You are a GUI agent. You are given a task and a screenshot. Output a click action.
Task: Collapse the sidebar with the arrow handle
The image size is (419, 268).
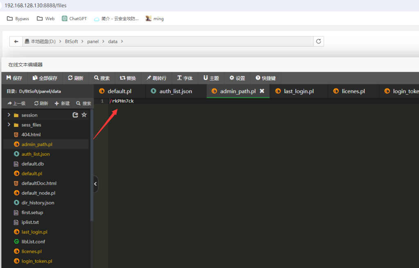point(95,184)
